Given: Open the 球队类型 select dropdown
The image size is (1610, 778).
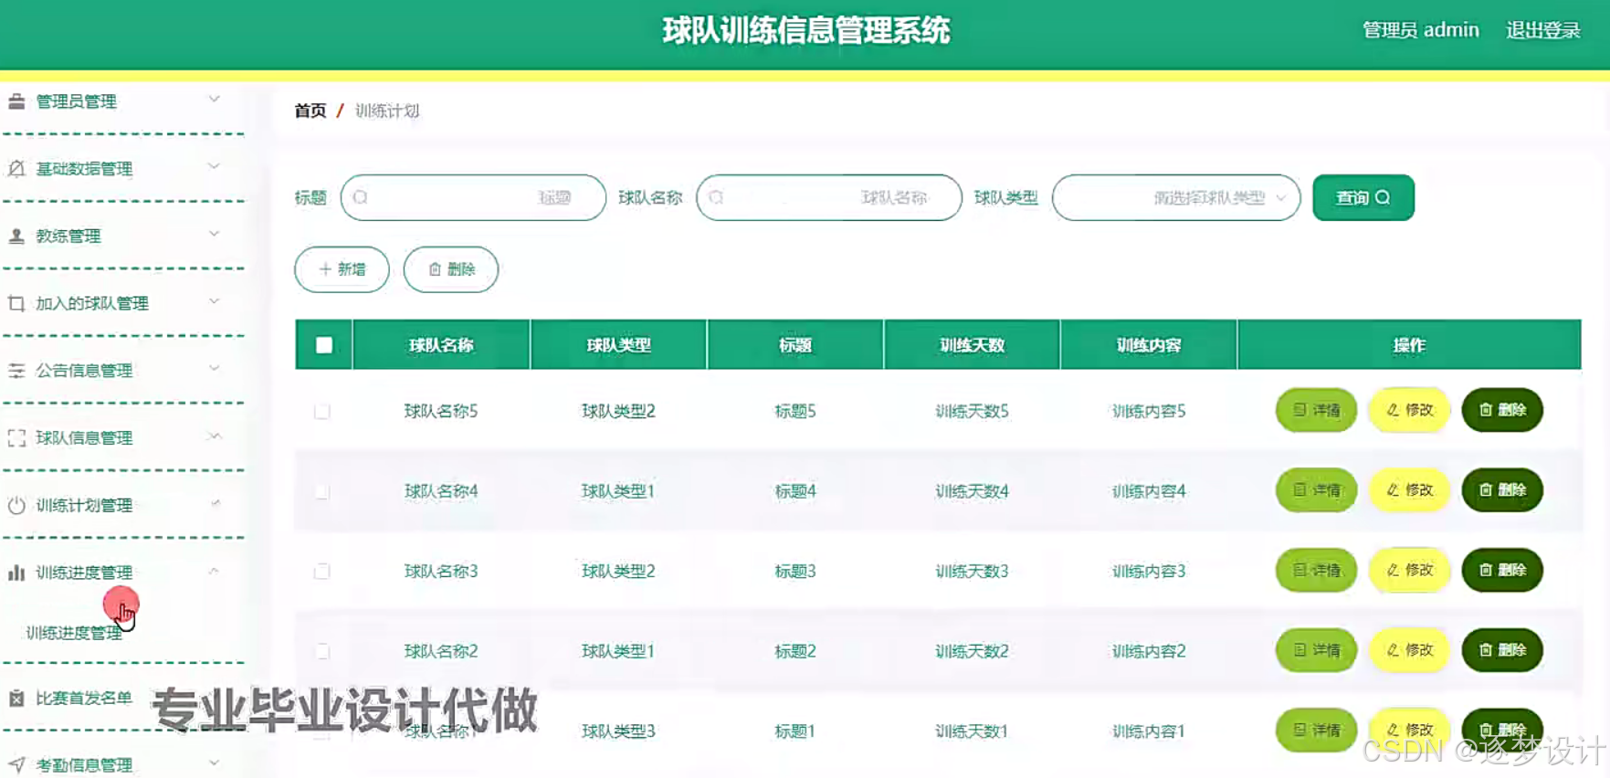Looking at the screenshot, I should click(x=1176, y=197).
